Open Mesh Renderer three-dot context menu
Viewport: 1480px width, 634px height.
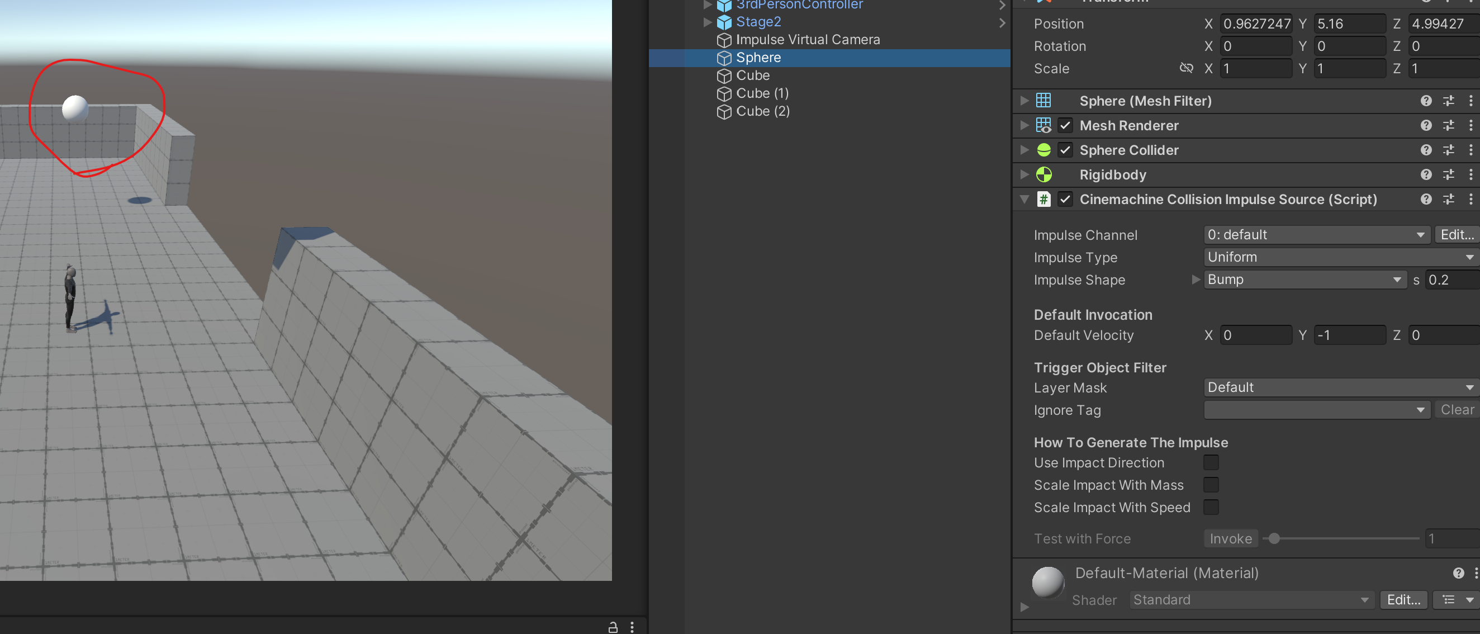[x=1470, y=125]
